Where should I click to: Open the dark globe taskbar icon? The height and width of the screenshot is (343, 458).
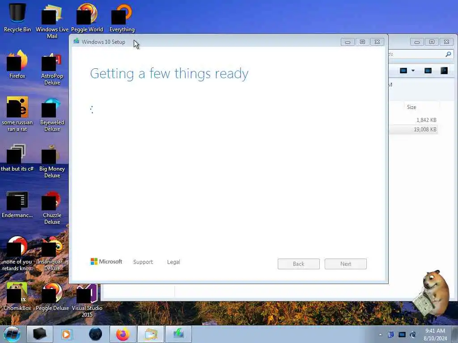(96, 334)
